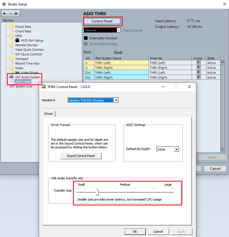Screen dimensions: 229x237
Task: Click the Visible column header
Action: (199, 58)
